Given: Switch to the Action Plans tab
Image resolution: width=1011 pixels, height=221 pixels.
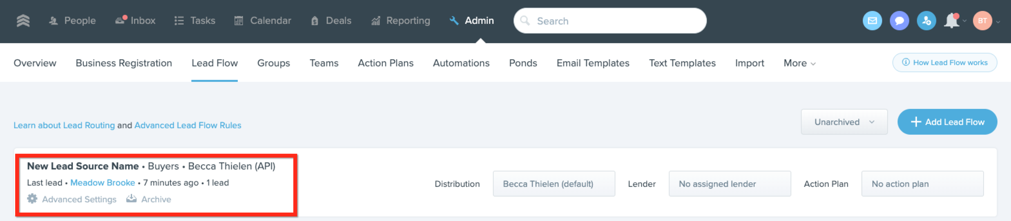Looking at the screenshot, I should (385, 63).
